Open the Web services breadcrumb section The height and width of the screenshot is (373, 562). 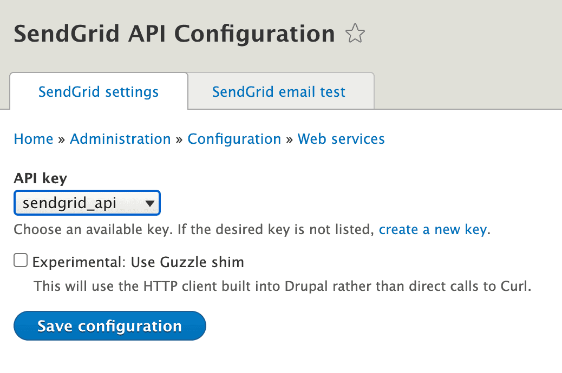point(341,139)
